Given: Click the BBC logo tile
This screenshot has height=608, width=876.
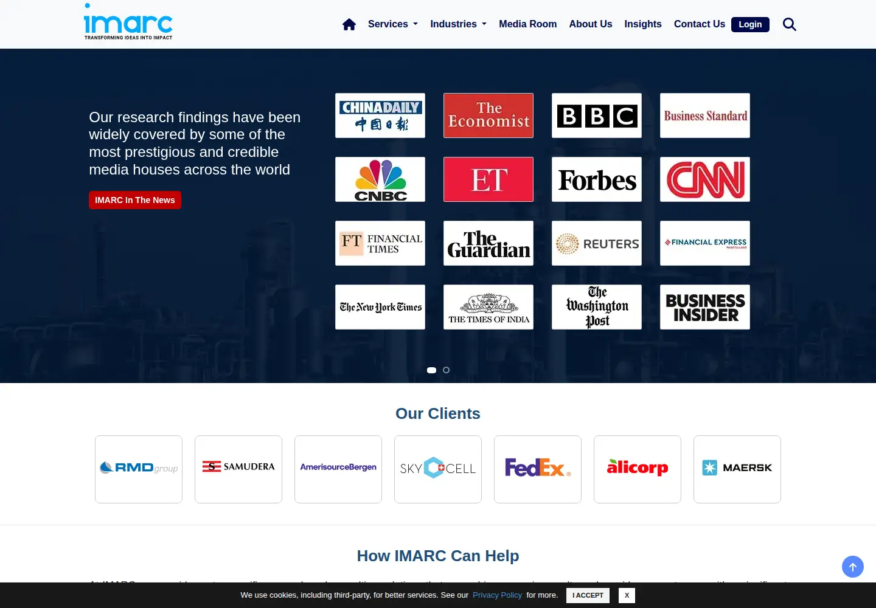Looking at the screenshot, I should (x=597, y=116).
